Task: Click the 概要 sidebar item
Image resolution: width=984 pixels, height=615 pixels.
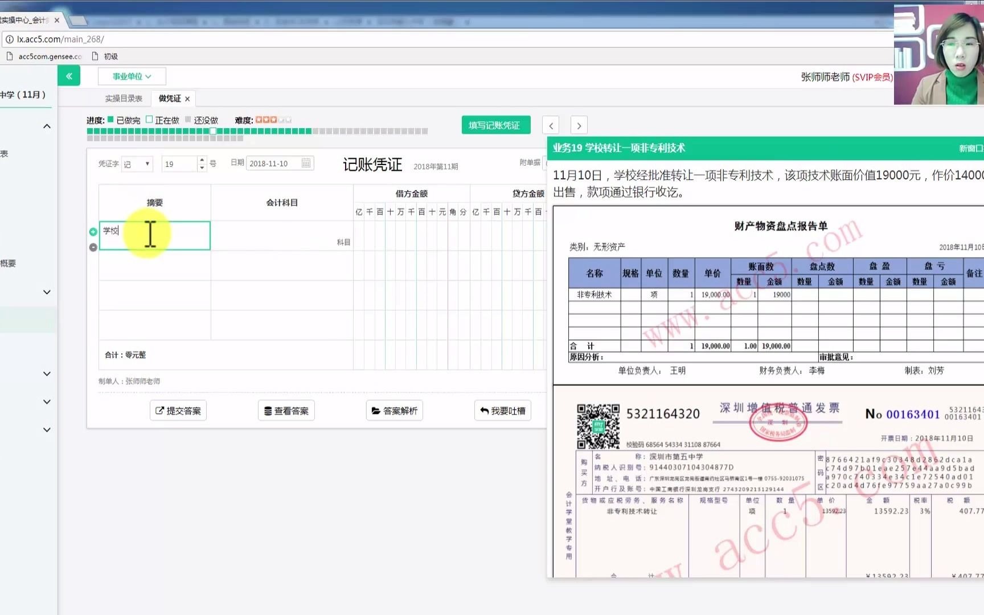Action: pos(8,263)
